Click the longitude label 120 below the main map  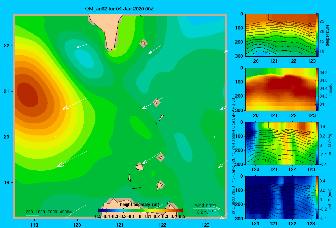pyautogui.click(x=77, y=225)
